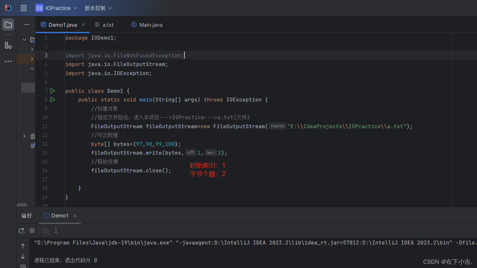
Task: Click the file path string ending in a.txt
Action: coord(347,127)
